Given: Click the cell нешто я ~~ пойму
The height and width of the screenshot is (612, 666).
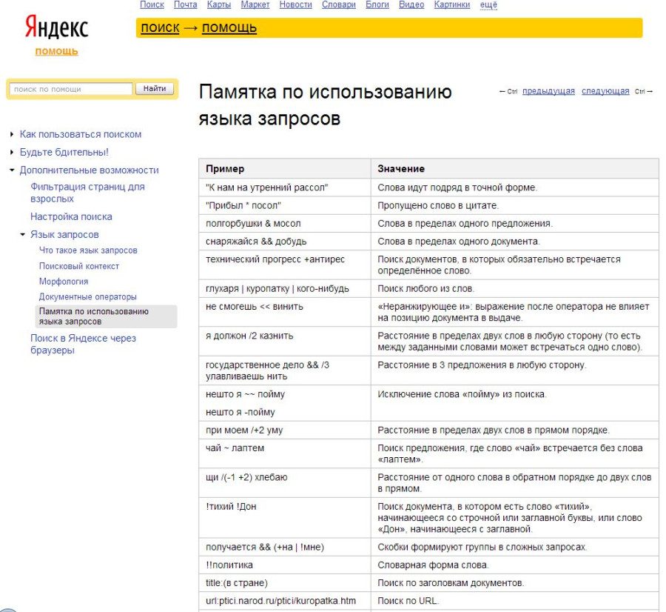Looking at the screenshot, I should pos(245,394).
